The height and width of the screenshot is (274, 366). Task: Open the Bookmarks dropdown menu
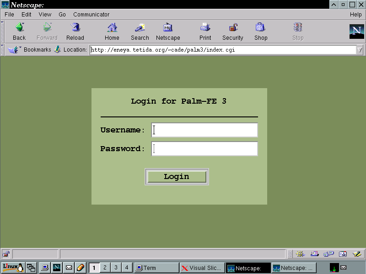tap(32, 50)
